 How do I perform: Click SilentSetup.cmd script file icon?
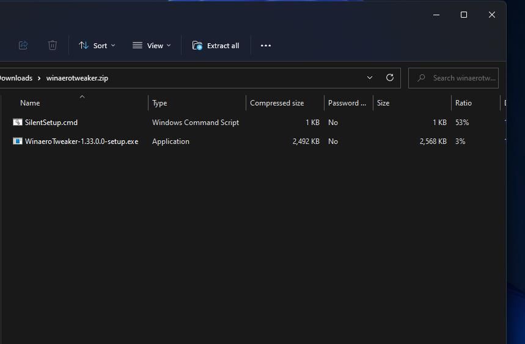[x=17, y=122]
